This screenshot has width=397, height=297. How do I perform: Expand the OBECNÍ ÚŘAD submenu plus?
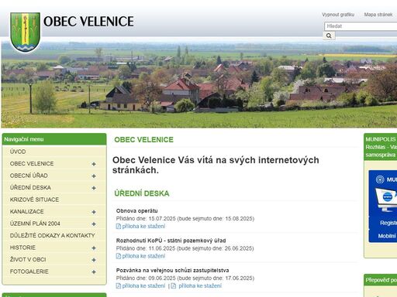pyautogui.click(x=94, y=176)
